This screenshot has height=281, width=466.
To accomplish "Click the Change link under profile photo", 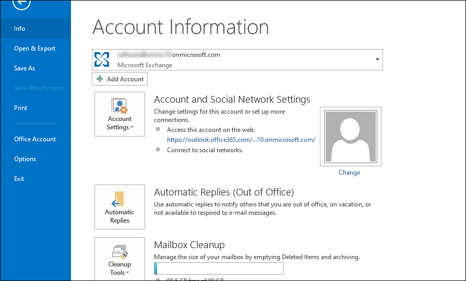I will [349, 173].
